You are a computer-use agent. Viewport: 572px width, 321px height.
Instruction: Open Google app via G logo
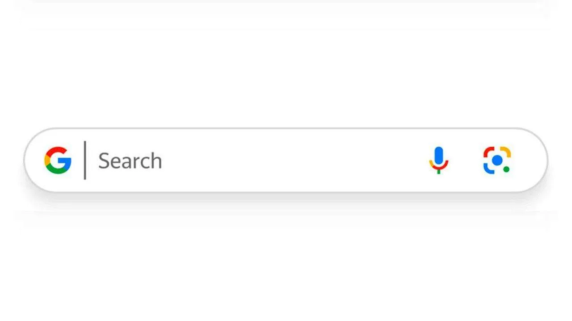click(x=58, y=160)
